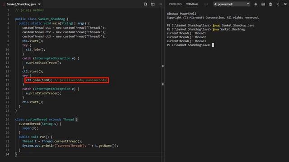Click lower marker in editor overview ruler
The width and height of the screenshot is (289, 162).
point(163,84)
